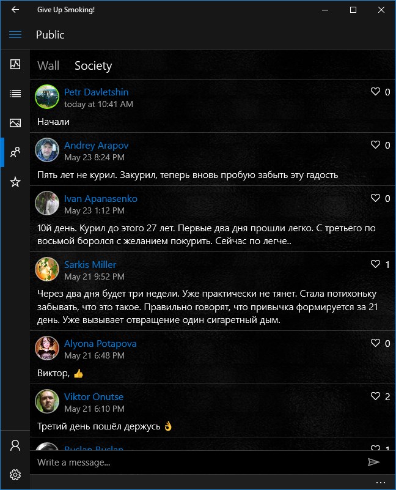Open the star achievements sidebar icon

pos(15,182)
